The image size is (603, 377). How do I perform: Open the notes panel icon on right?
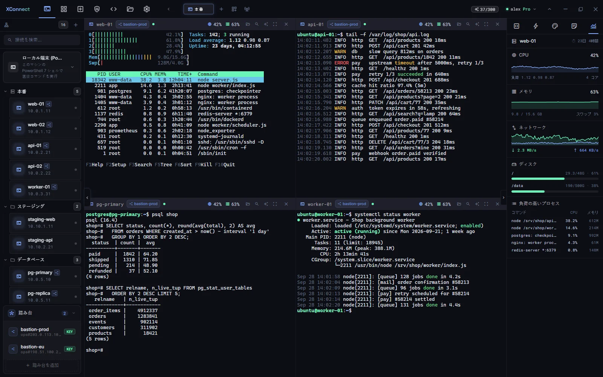click(x=574, y=26)
